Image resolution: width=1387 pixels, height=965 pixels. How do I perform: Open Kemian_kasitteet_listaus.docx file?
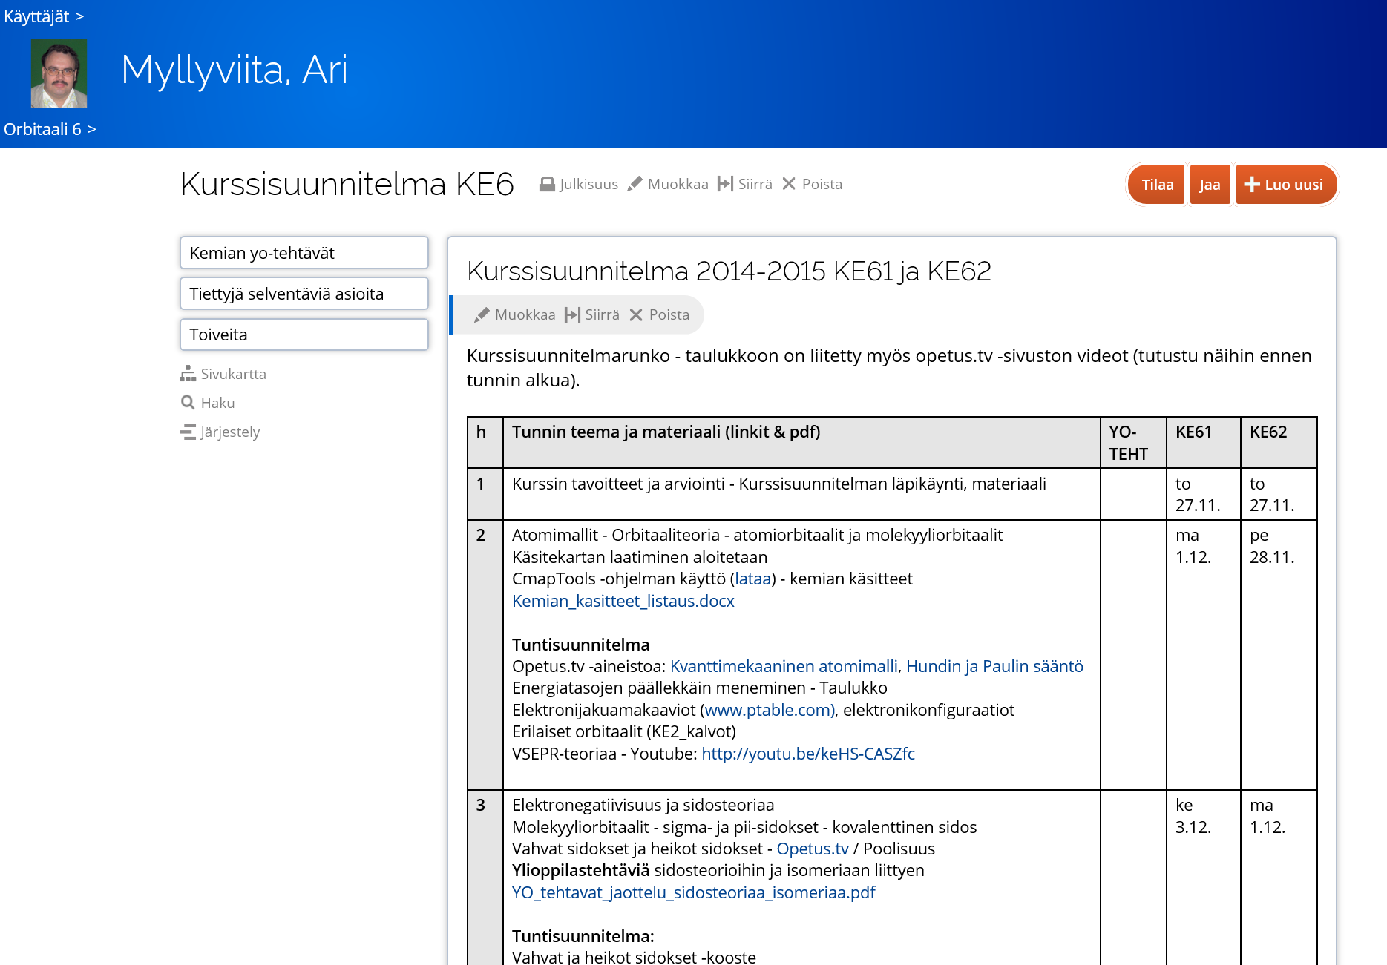pyautogui.click(x=623, y=601)
